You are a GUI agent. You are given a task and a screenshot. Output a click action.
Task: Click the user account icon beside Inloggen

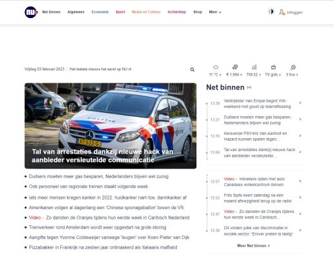point(282,12)
